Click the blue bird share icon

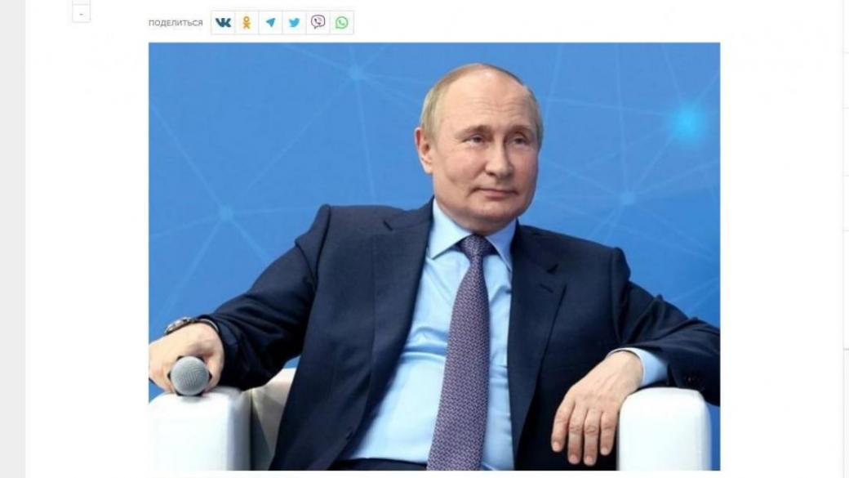coord(295,23)
